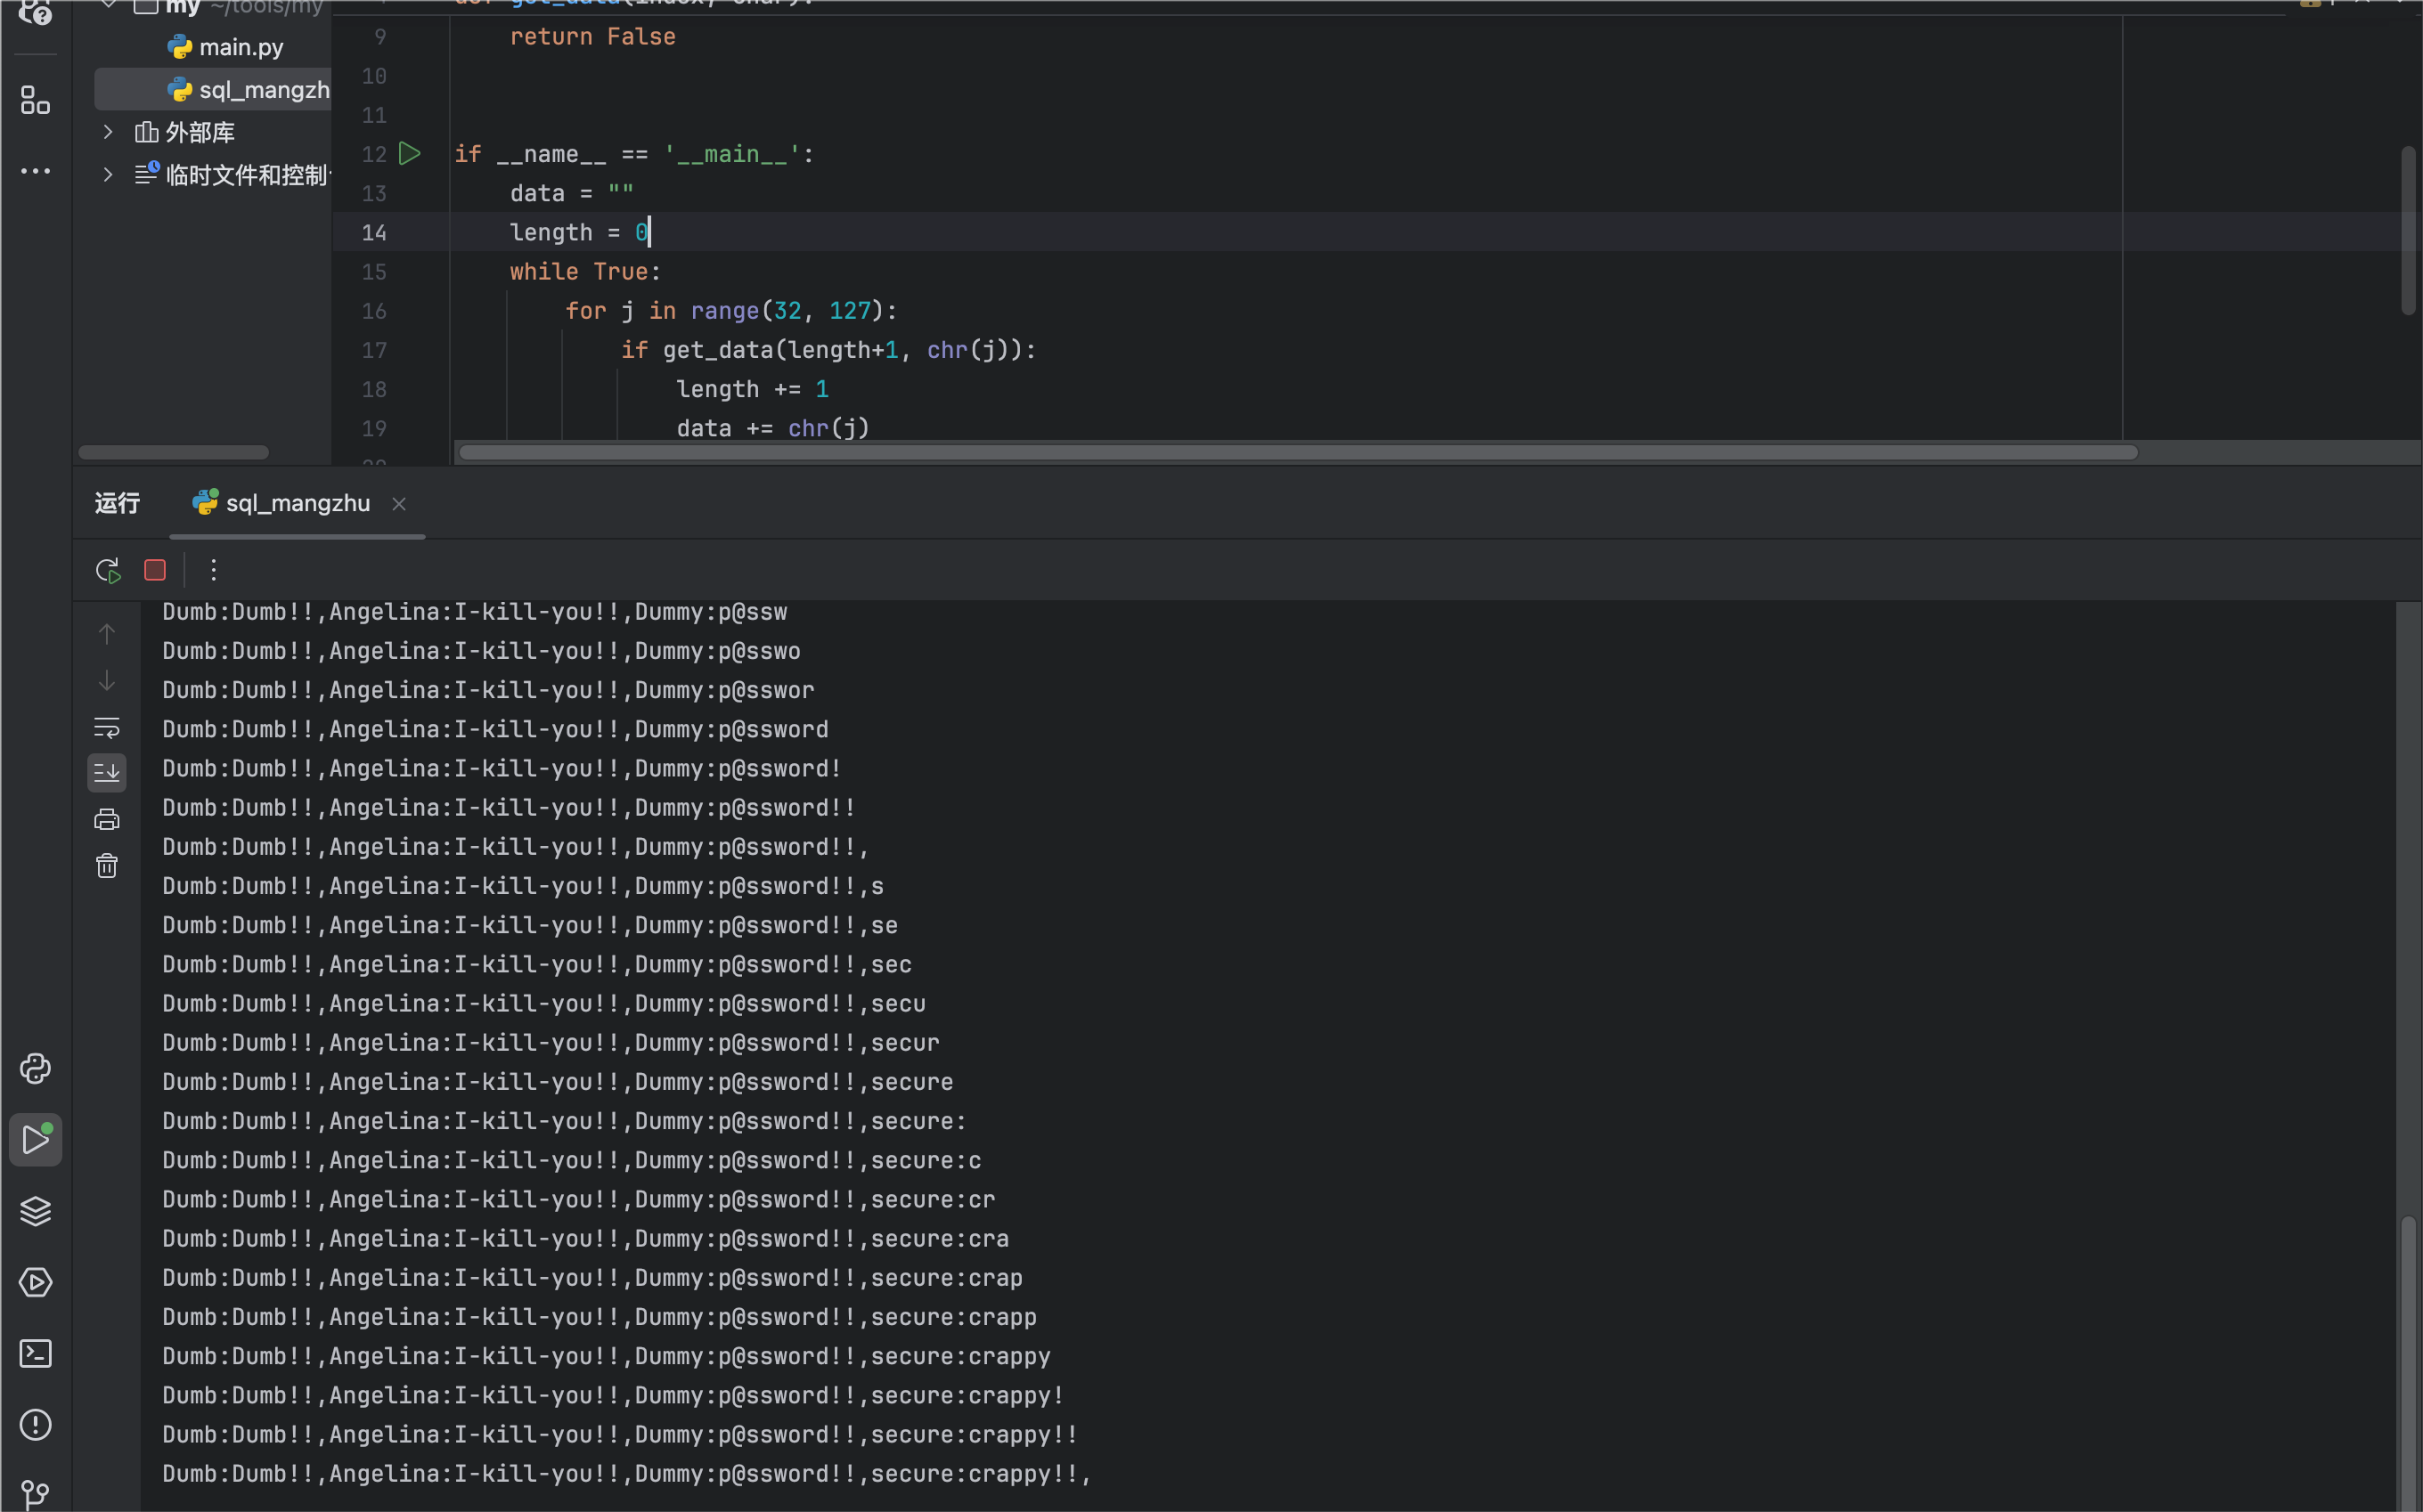The width and height of the screenshot is (2423, 1512).
Task: Open the Problems tool window
Action: click(x=36, y=1424)
